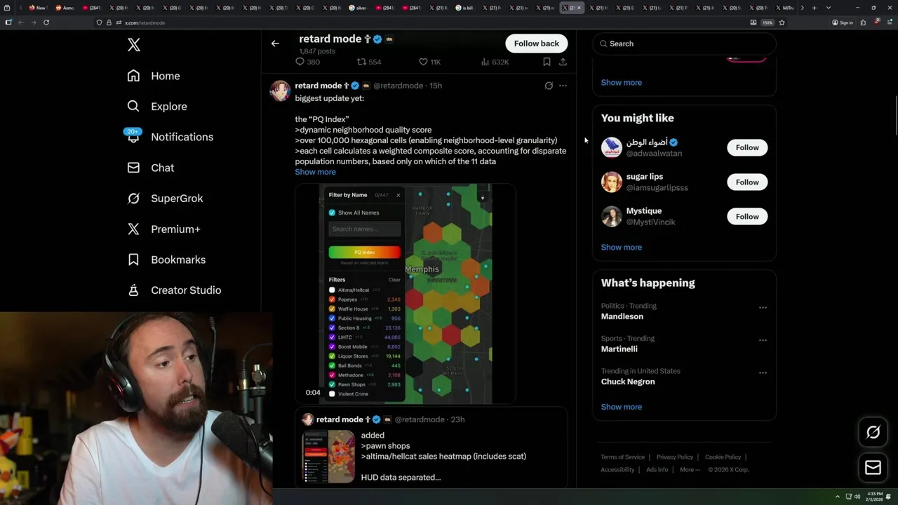Click the X logo in sidebar
The width and height of the screenshot is (898, 505).
point(134,46)
